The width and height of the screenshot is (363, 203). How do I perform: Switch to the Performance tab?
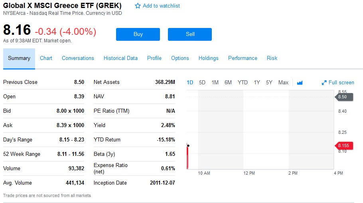pyautogui.click(x=243, y=58)
